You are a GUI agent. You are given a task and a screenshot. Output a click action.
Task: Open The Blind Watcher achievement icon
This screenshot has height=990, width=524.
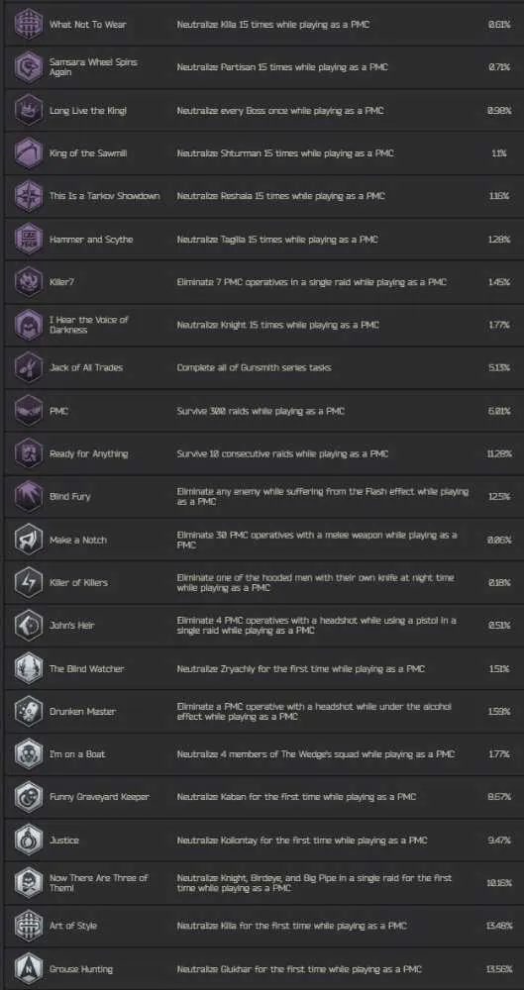[29, 668]
